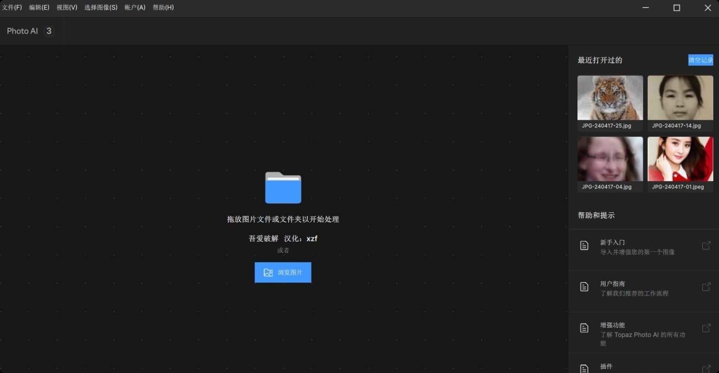Click the 增强功能 help entry
Screen dimensions: 719x373
[x=644, y=333]
